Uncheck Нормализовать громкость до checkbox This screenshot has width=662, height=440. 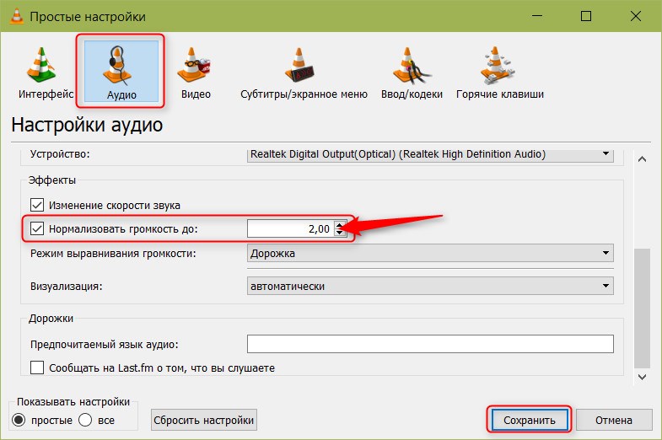point(37,228)
